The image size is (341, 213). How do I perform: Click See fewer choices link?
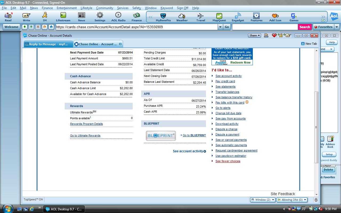pyautogui.click(x=228, y=161)
